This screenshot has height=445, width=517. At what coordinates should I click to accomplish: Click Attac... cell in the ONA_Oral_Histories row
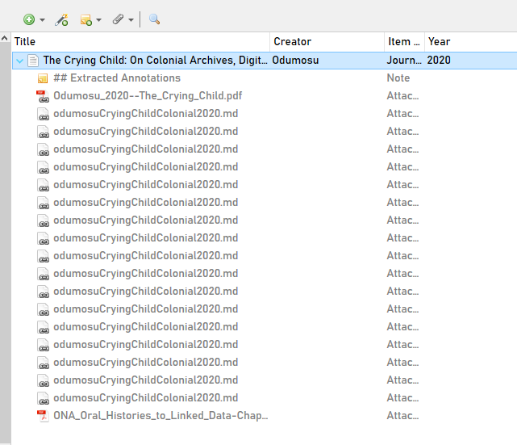pos(402,415)
